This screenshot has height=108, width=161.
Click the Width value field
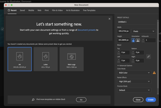[x=123, y=31]
